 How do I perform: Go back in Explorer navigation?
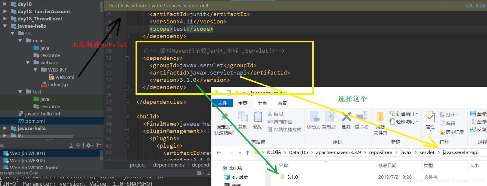tap(219, 153)
